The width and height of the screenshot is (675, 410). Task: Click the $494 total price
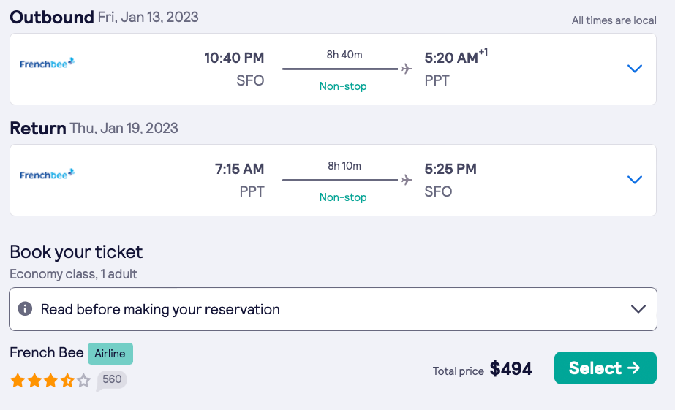[510, 369]
